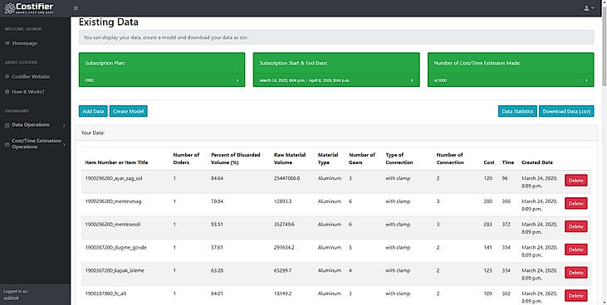Select item 1900296200_mentesesag
The height and width of the screenshot is (305, 607).
point(113,201)
